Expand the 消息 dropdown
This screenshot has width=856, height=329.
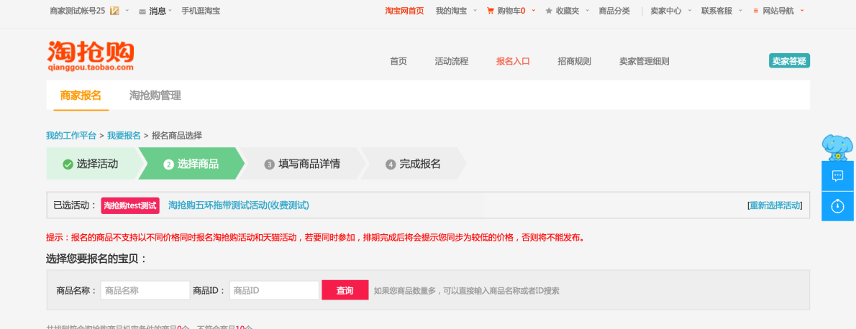(x=170, y=10)
